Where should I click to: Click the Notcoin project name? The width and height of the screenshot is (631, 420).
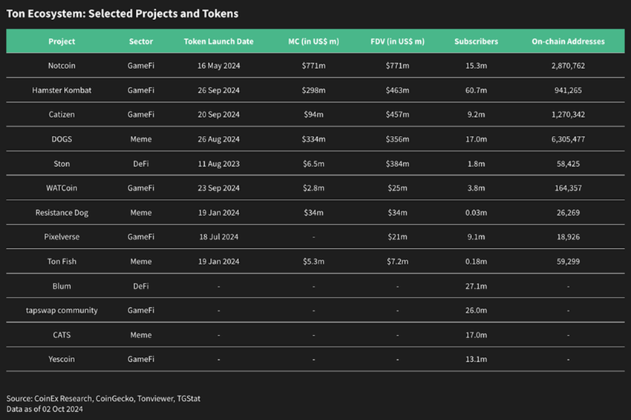[62, 66]
